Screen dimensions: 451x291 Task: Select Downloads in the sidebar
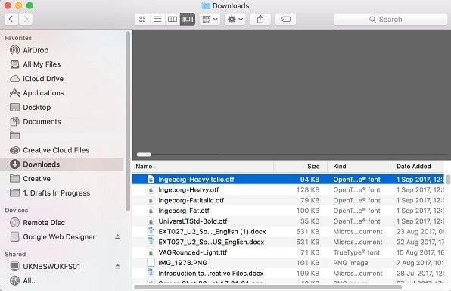point(62,164)
